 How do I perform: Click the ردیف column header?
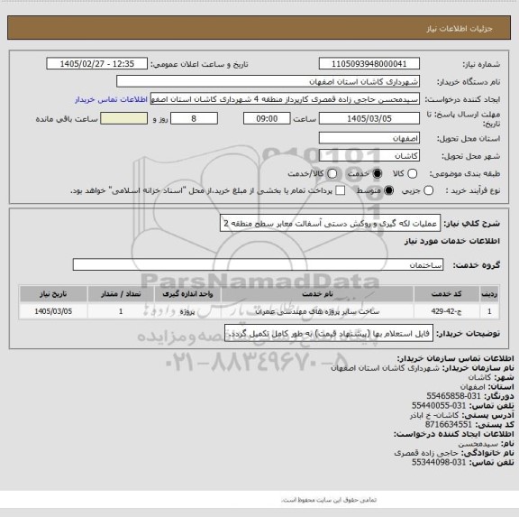(489, 294)
